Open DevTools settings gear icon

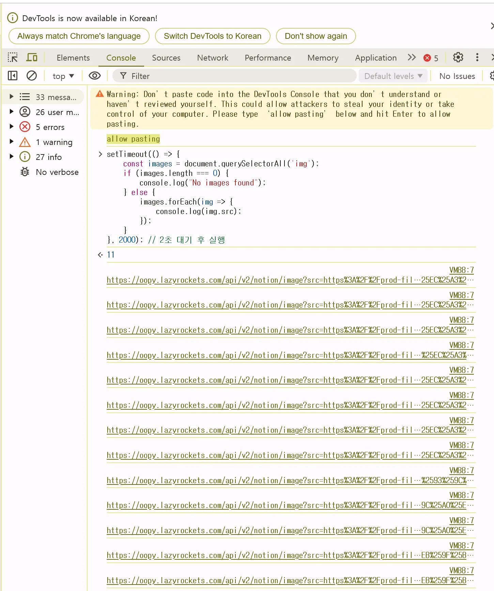pyautogui.click(x=458, y=58)
